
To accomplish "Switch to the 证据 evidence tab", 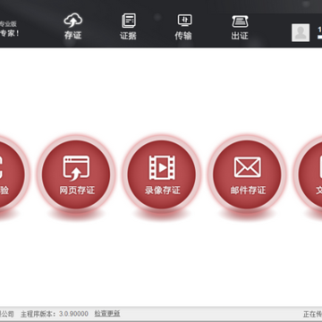I will coord(128,28).
